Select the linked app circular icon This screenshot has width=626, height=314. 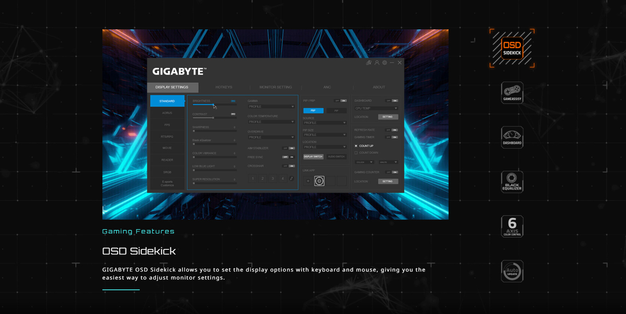pyautogui.click(x=319, y=181)
